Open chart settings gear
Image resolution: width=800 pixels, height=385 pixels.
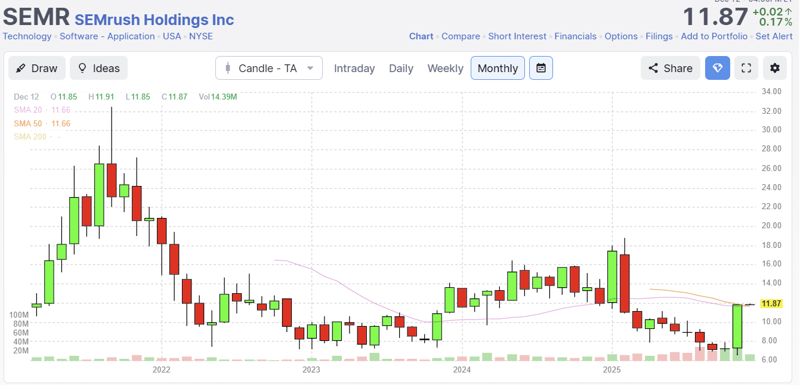pos(774,68)
